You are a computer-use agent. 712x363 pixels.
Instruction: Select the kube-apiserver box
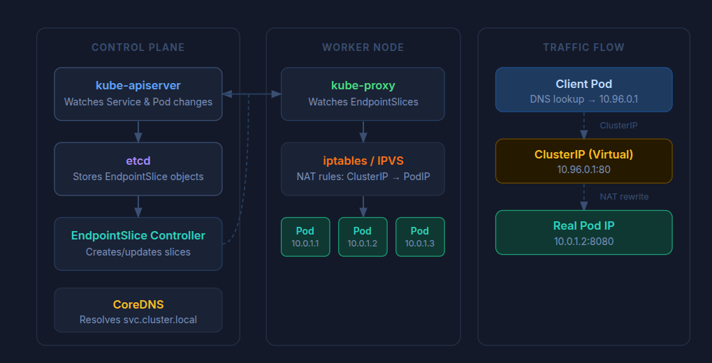pos(138,94)
